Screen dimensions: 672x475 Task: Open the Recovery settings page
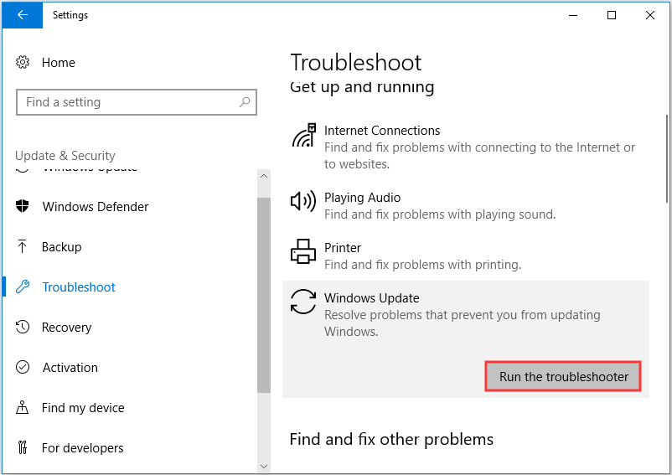tap(66, 328)
